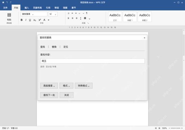Click the numbered list icon

click(72, 13)
